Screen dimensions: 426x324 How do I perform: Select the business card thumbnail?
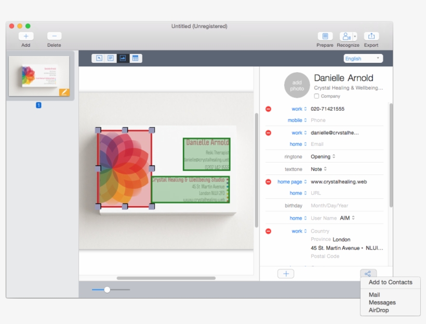pyautogui.click(x=40, y=76)
